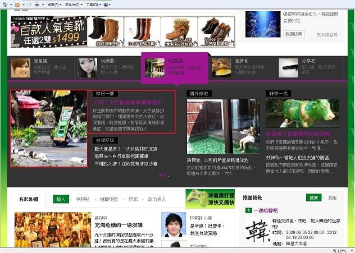The height and width of the screenshot is (253, 355).
Task: Select the green 推薦 tab
Action: point(314,197)
